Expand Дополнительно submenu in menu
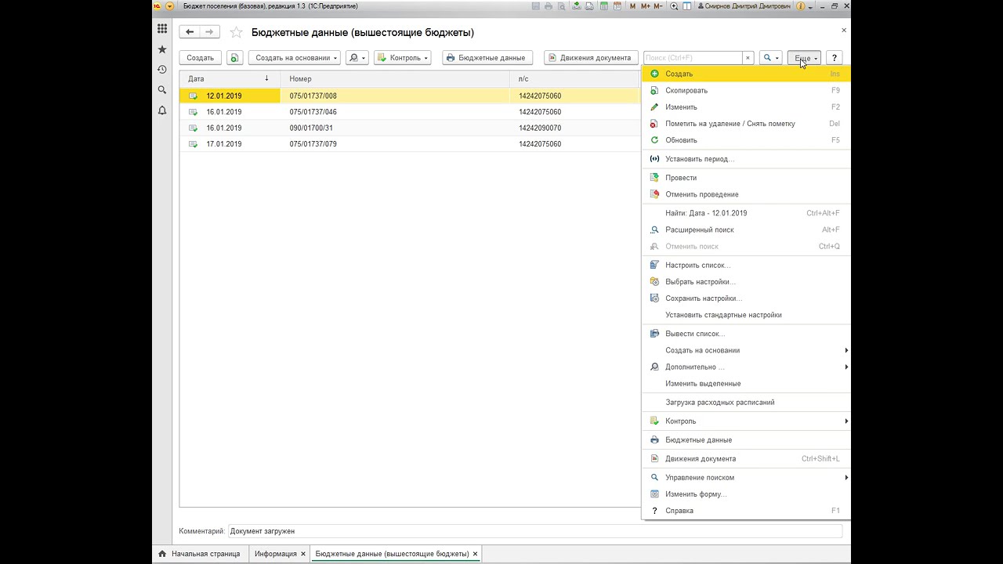The width and height of the screenshot is (1003, 564). [x=745, y=367]
